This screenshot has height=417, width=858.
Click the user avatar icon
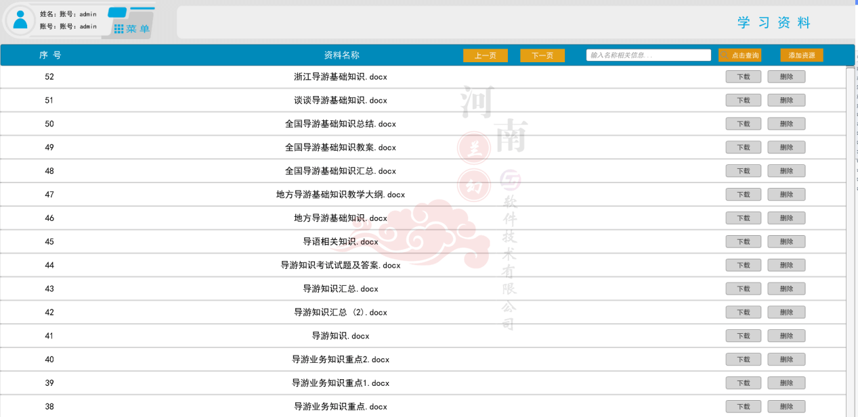pos(21,20)
